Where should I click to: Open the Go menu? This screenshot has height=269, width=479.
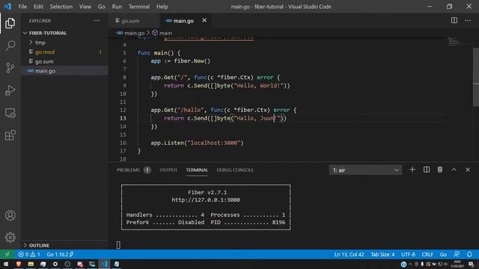102,7
